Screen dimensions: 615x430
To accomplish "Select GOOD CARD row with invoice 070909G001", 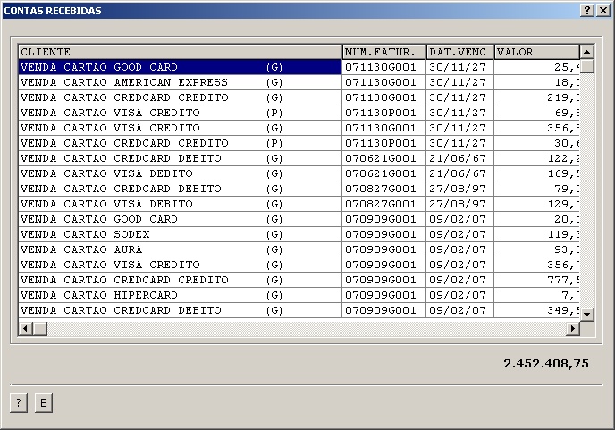I will (x=299, y=219).
